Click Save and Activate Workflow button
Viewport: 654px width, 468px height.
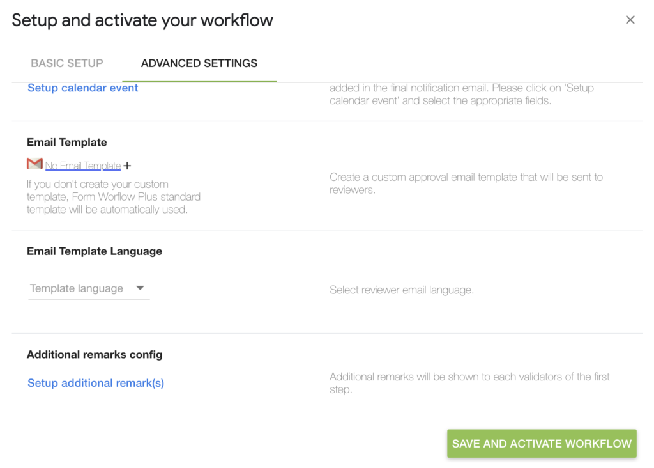542,443
